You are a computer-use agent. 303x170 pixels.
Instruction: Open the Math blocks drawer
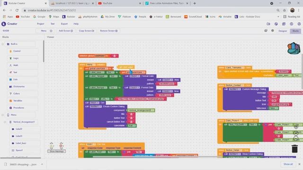click(x=22, y=65)
